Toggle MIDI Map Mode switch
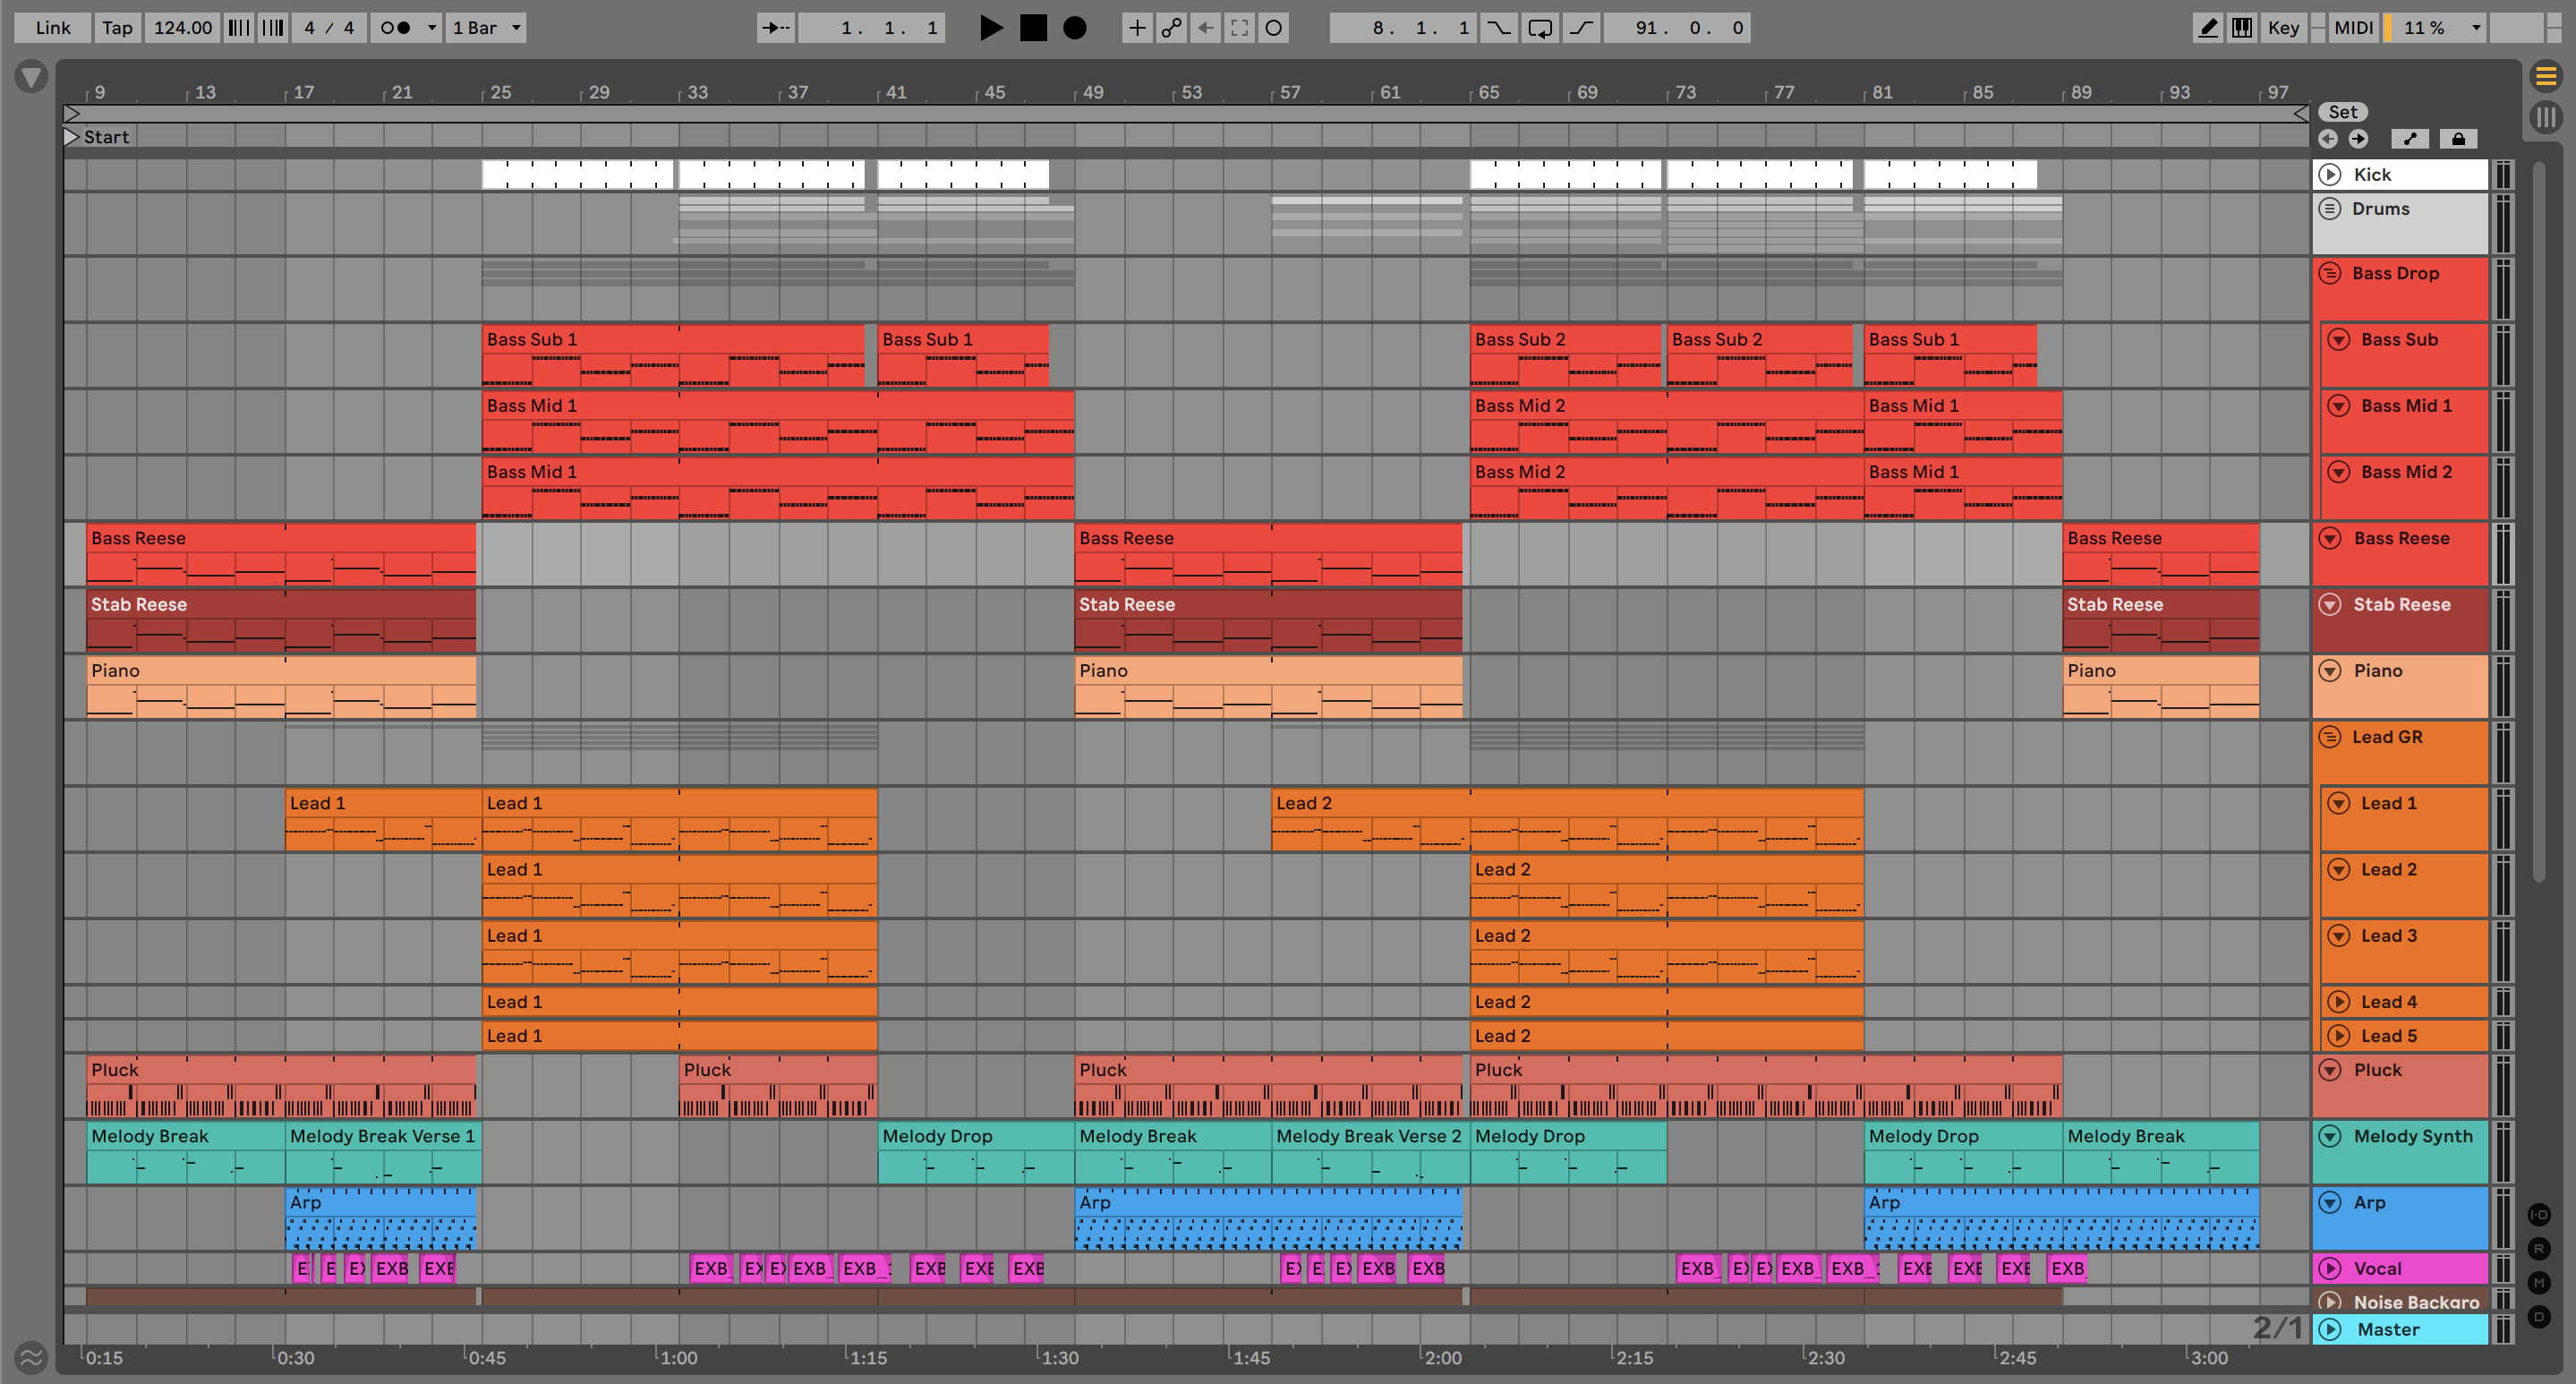 (2352, 28)
